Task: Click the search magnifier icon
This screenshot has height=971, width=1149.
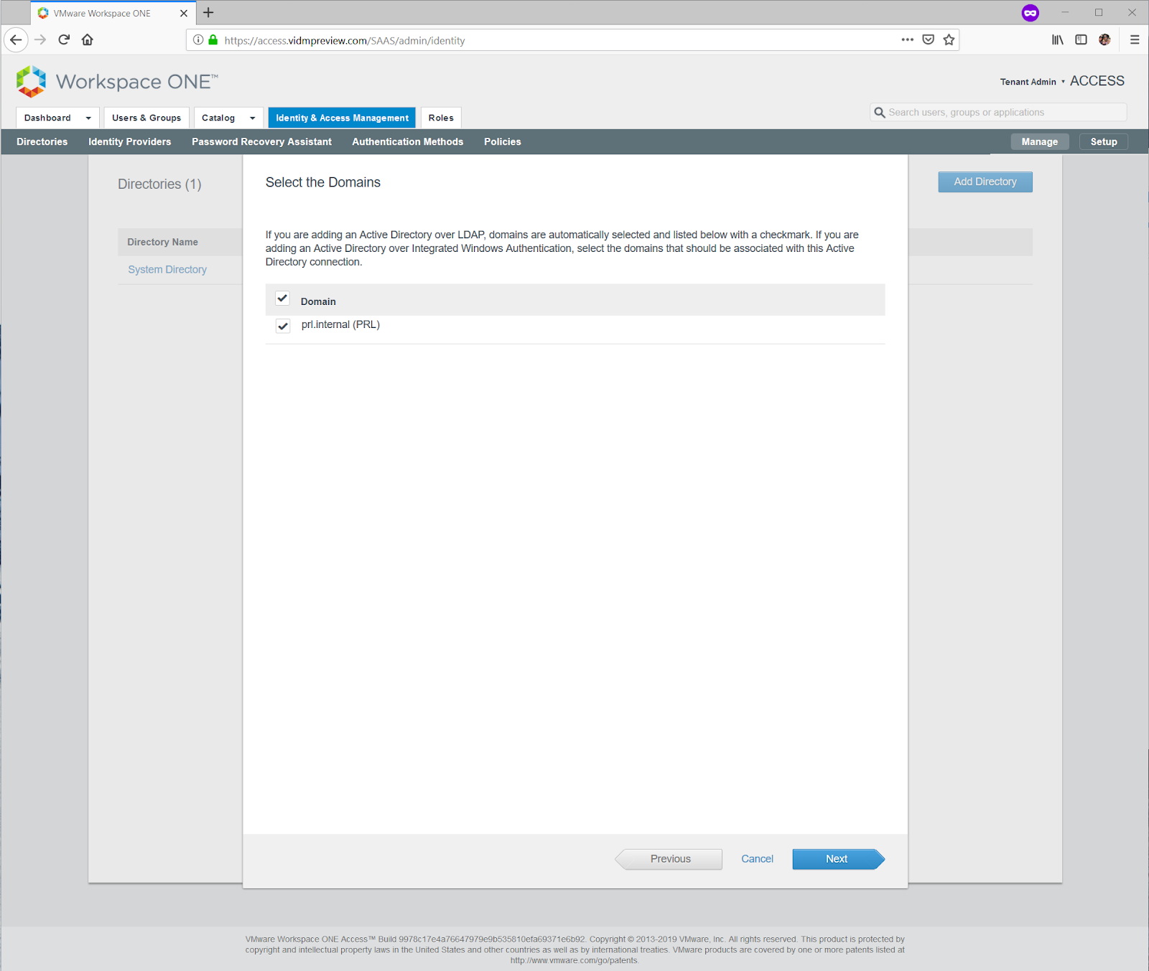Action: [x=880, y=113]
